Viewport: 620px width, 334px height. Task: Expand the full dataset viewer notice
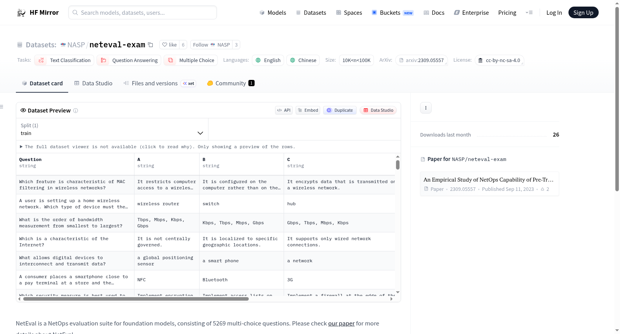click(x=158, y=147)
